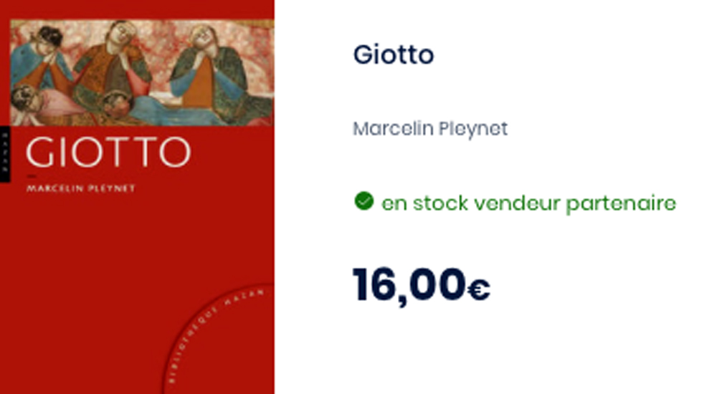This screenshot has width=717, height=394.
Task: Click the fresco painting atop the cover
Action: pos(141,72)
